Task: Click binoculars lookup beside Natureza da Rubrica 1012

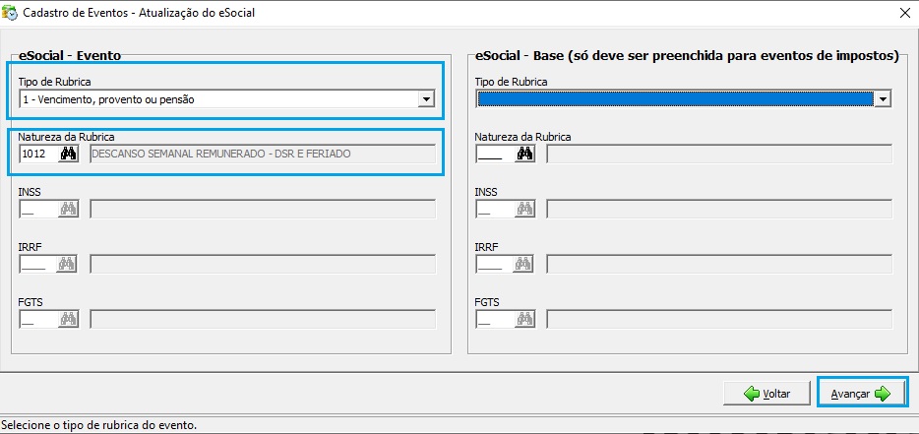Action: 69,155
